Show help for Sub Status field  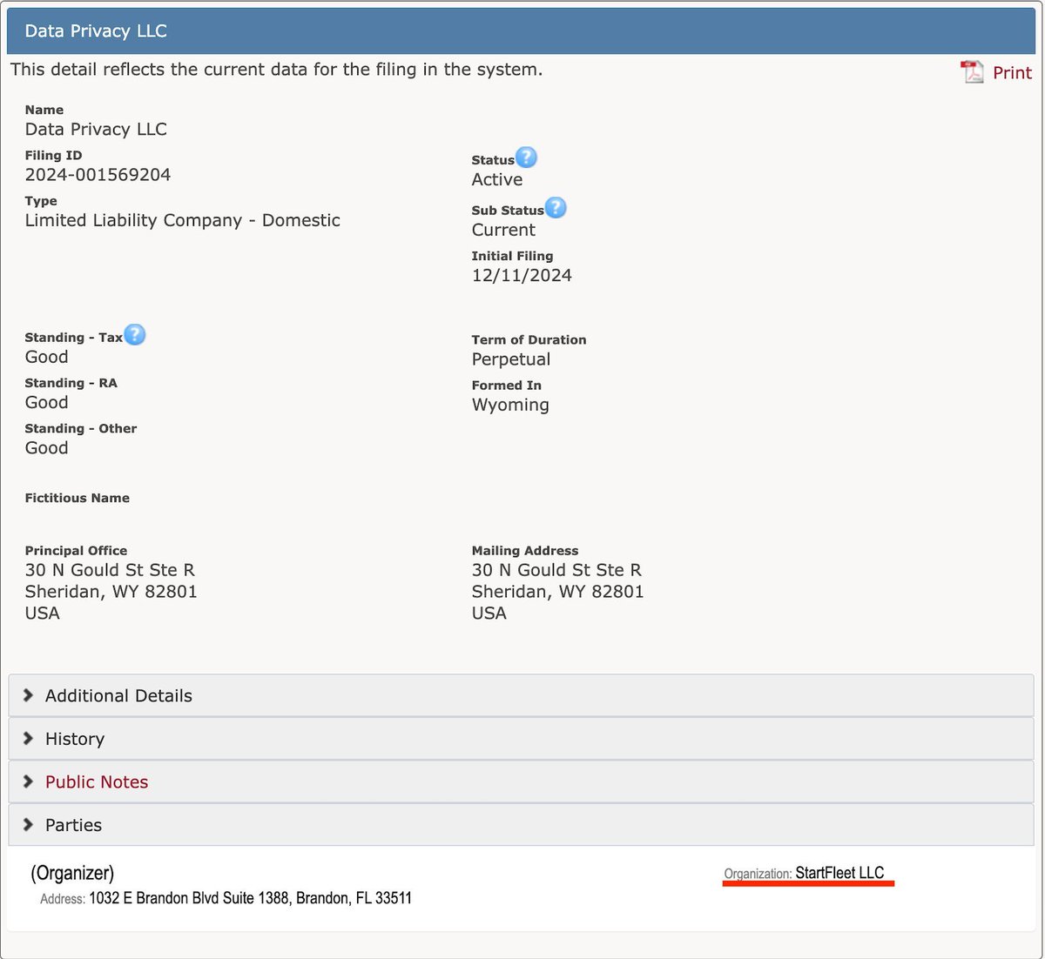pos(556,208)
